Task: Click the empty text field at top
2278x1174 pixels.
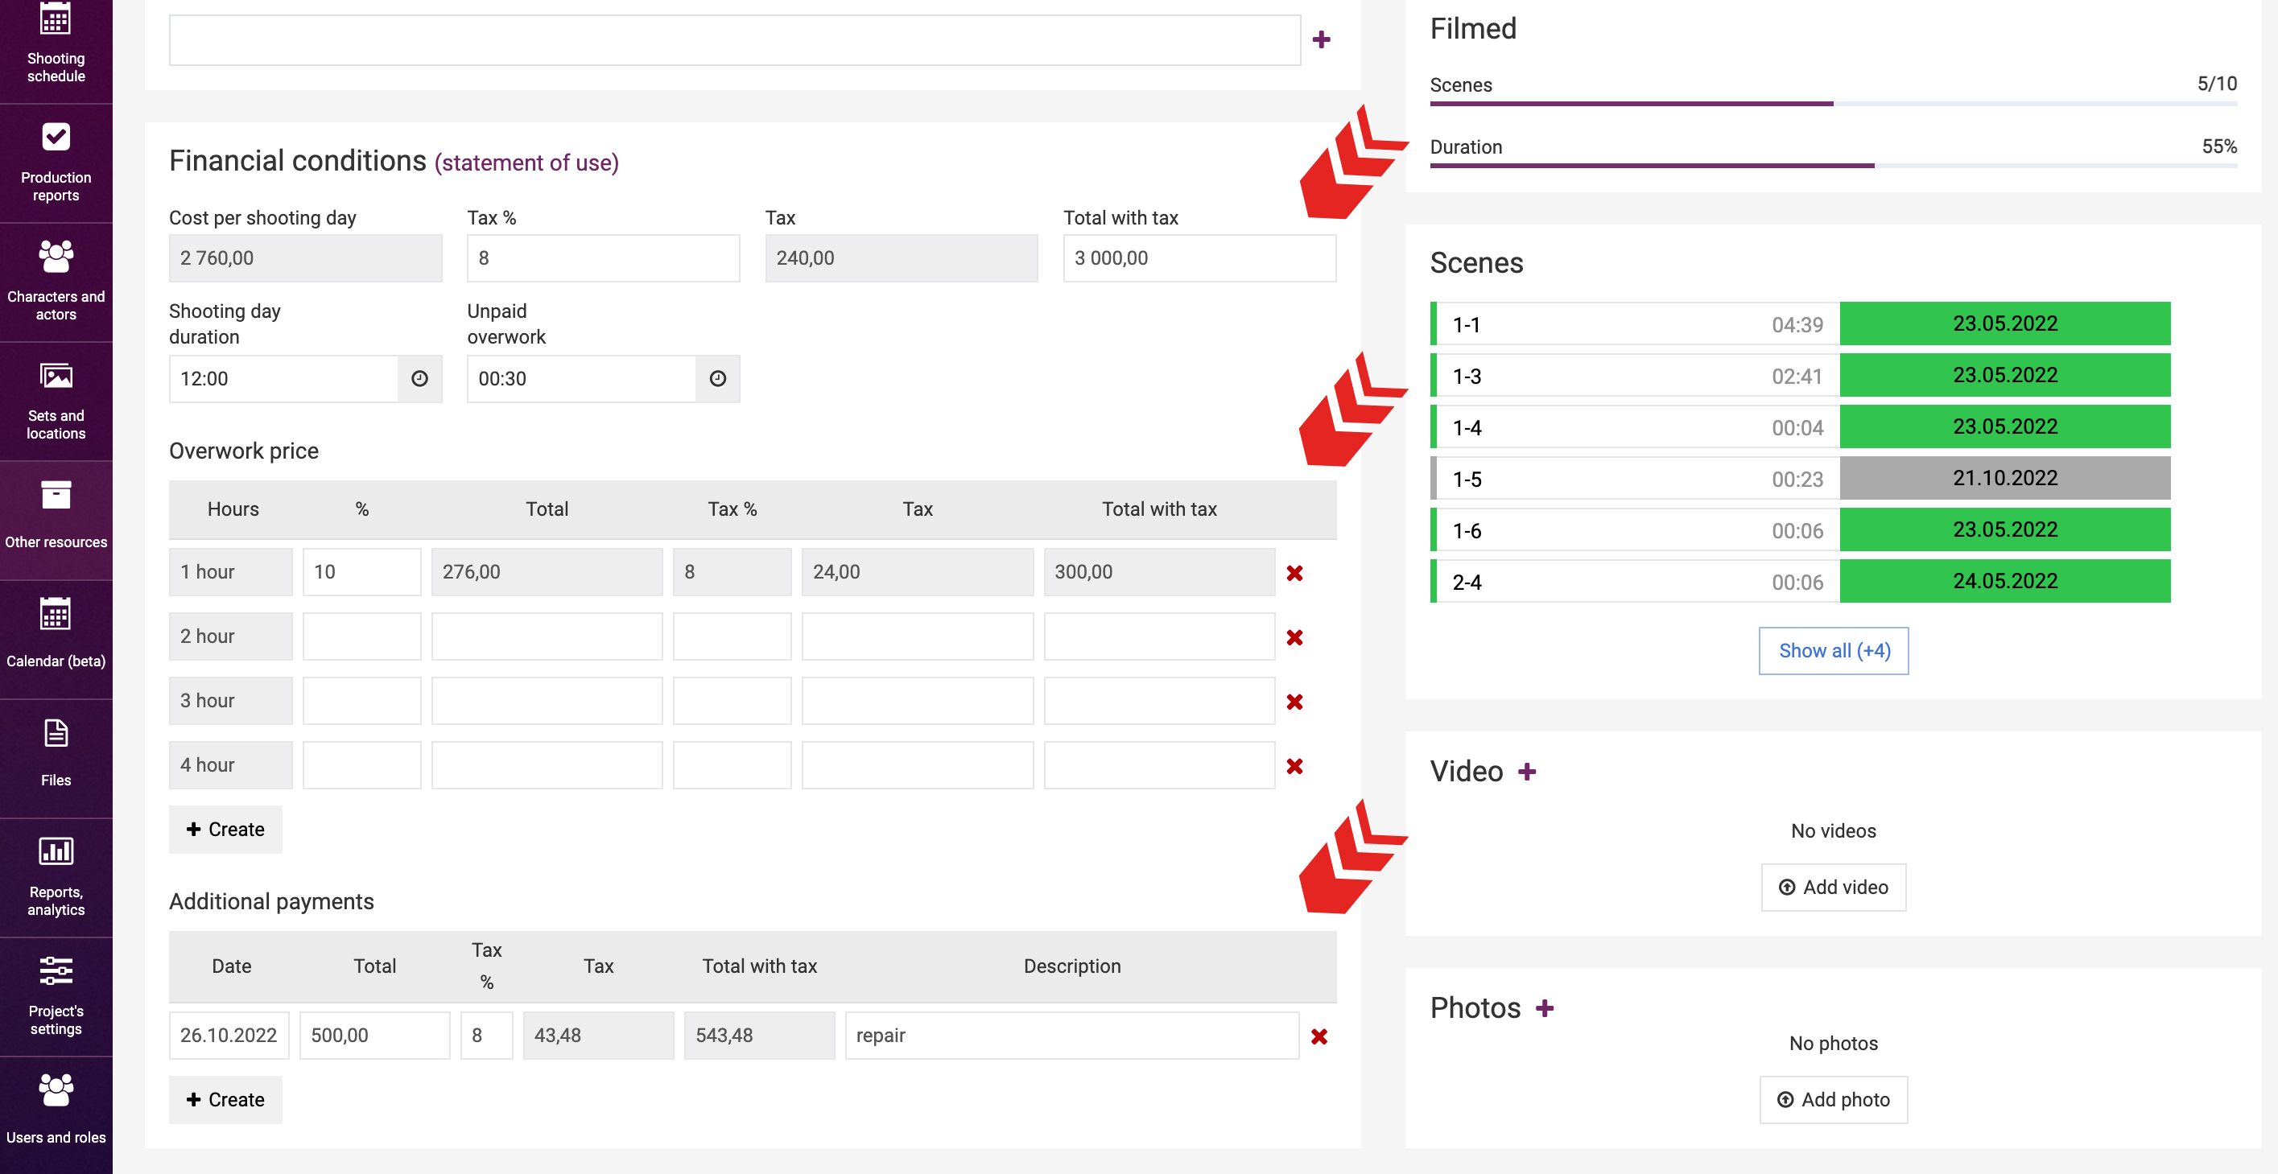Action: pos(735,39)
